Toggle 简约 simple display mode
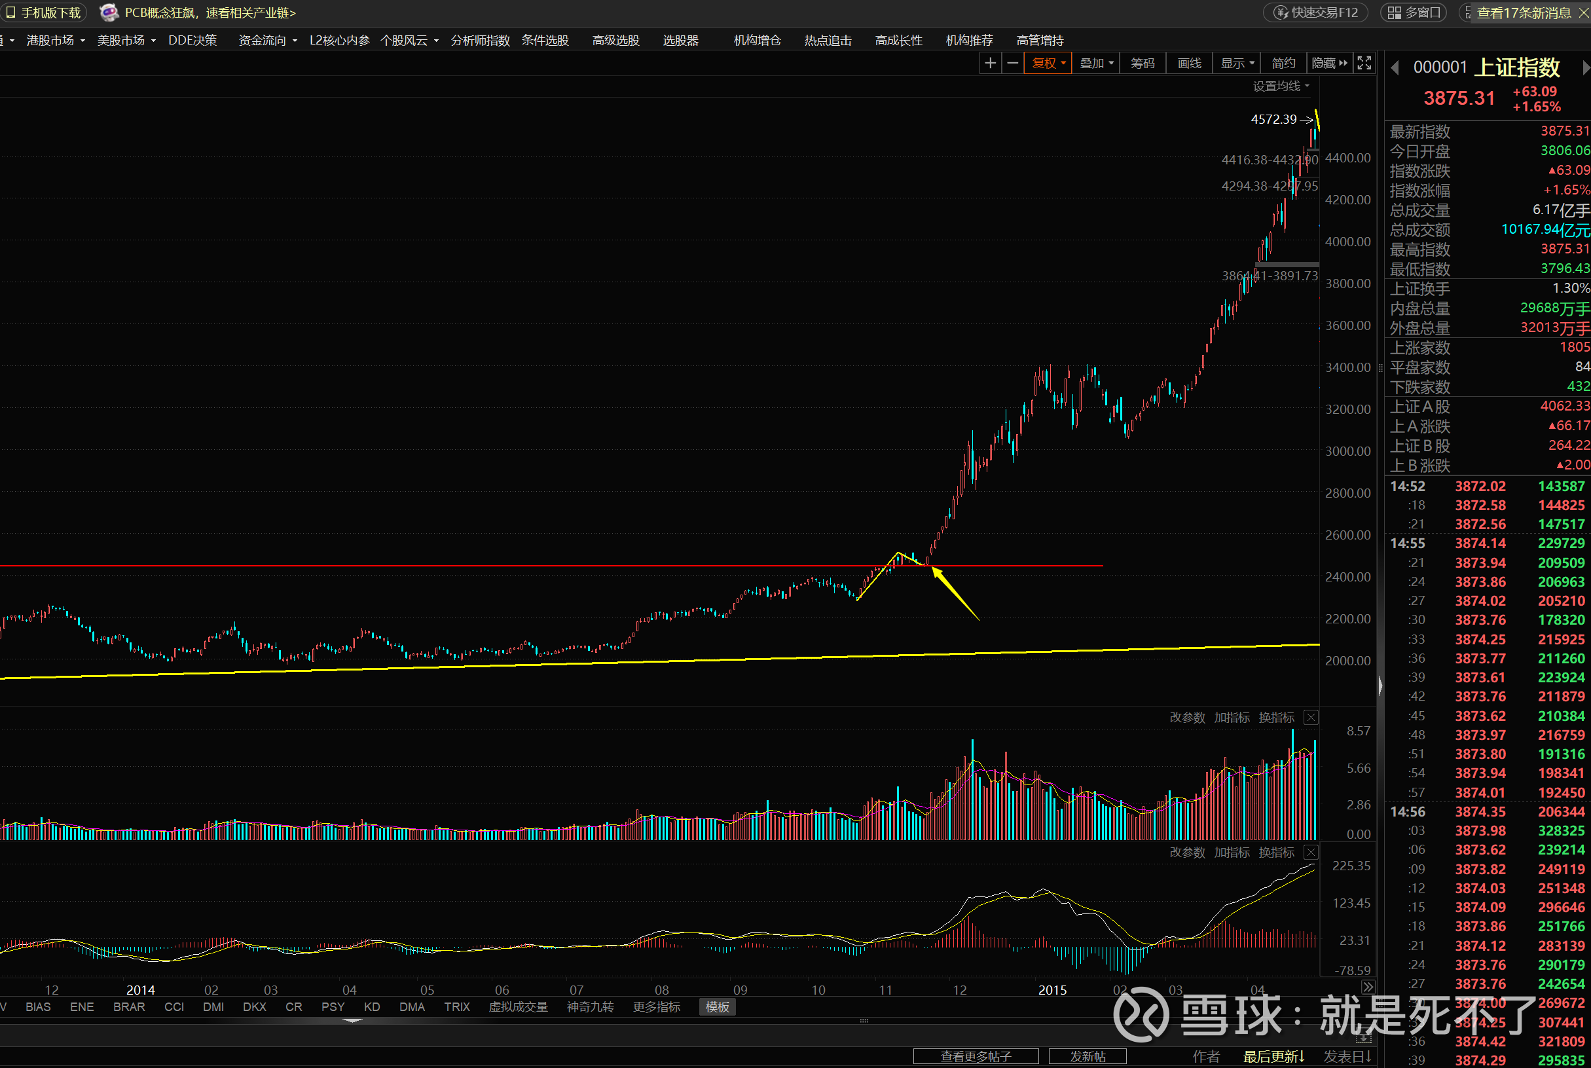The width and height of the screenshot is (1591, 1068). (1283, 64)
